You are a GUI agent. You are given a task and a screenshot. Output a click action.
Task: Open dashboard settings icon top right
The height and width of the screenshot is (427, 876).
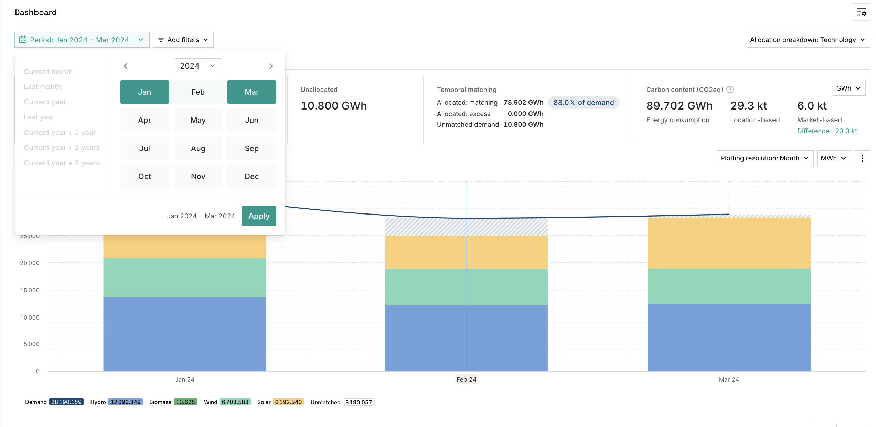point(861,12)
